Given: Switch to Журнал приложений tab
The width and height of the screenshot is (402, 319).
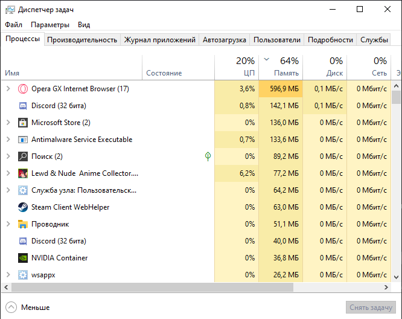Looking at the screenshot, I should point(160,40).
